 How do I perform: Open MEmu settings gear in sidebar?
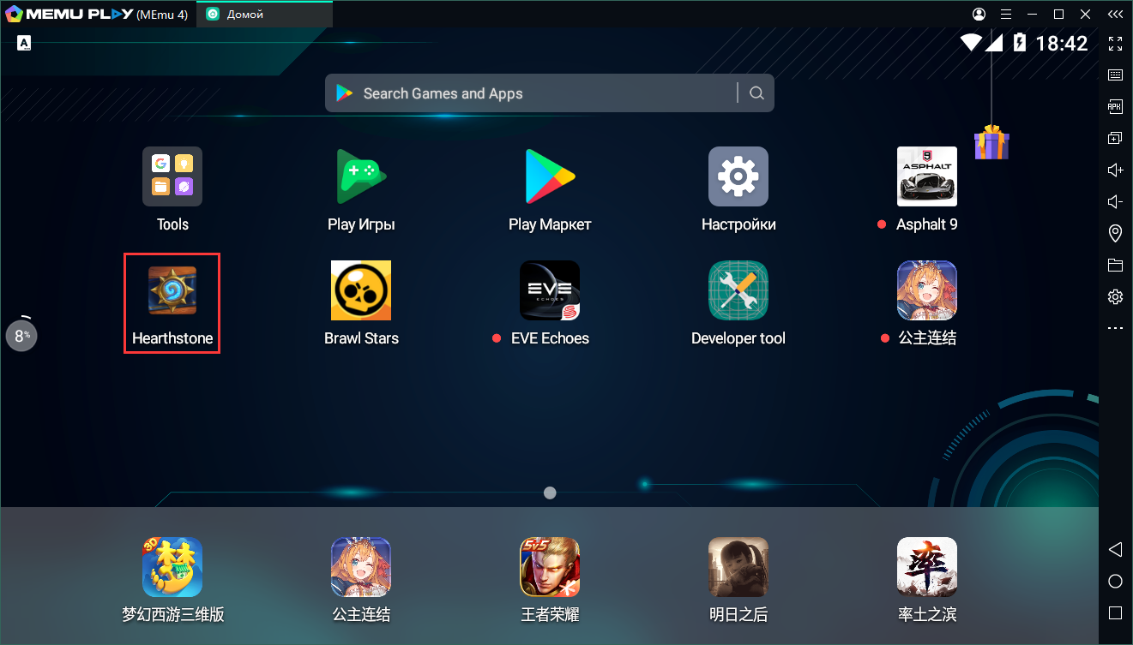point(1115,296)
